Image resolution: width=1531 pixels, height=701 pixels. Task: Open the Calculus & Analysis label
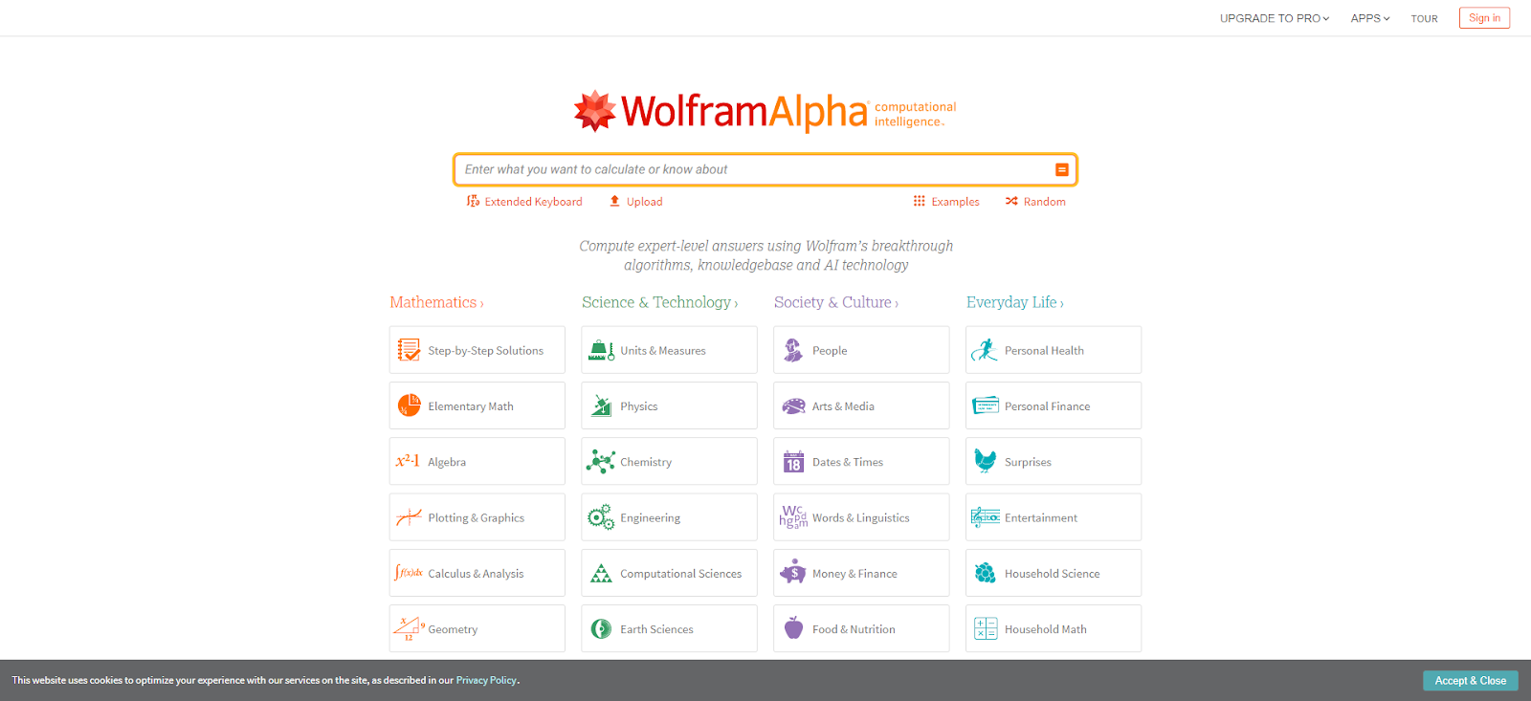click(476, 574)
